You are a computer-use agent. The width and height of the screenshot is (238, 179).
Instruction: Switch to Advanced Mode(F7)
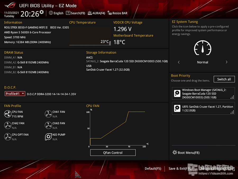point(217,168)
